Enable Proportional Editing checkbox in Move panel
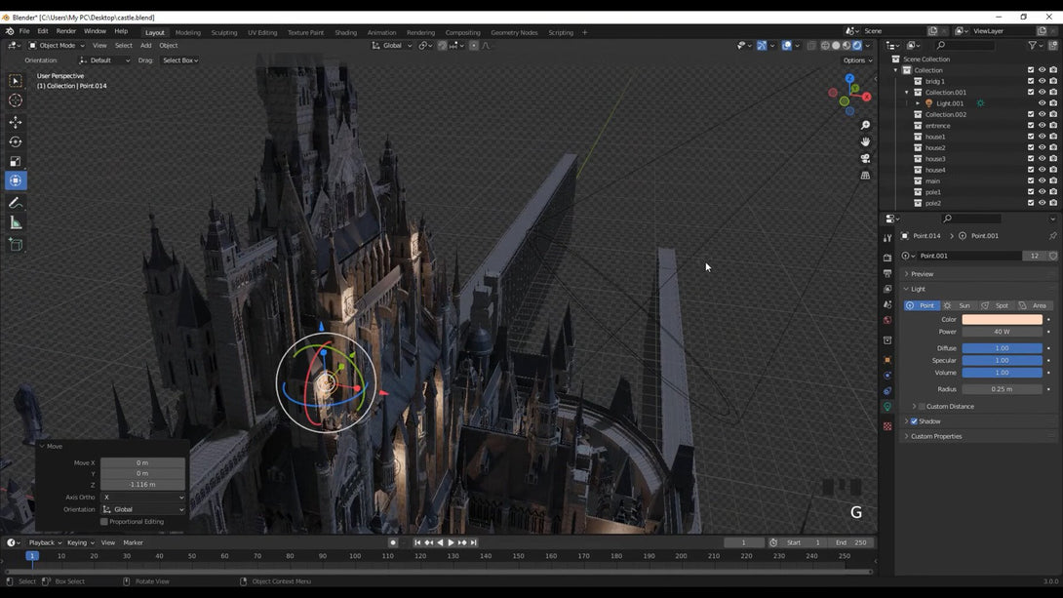 pos(103,521)
